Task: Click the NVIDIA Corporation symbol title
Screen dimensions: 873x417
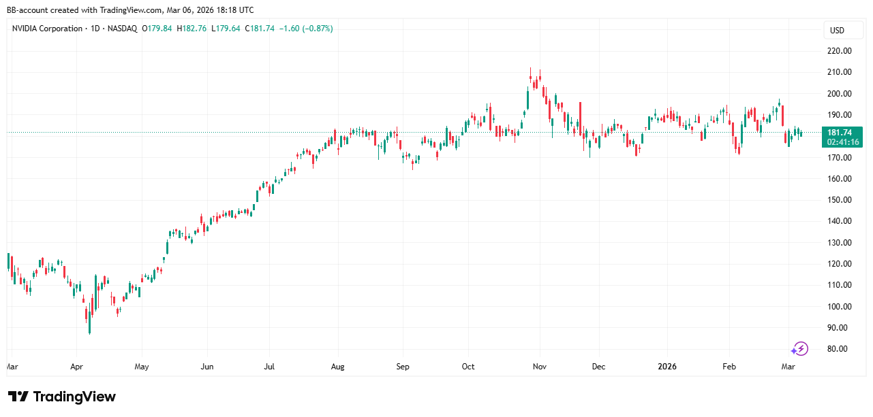Action: (47, 29)
